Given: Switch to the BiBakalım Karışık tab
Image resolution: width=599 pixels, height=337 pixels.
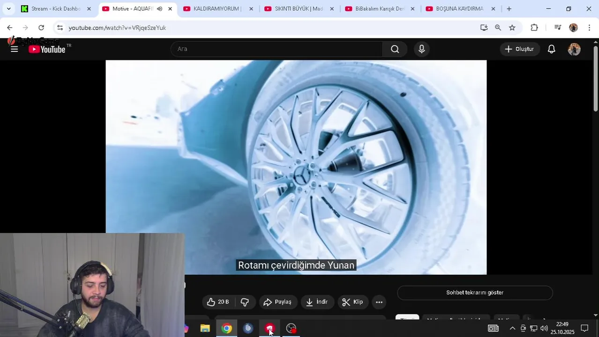Looking at the screenshot, I should (380, 9).
